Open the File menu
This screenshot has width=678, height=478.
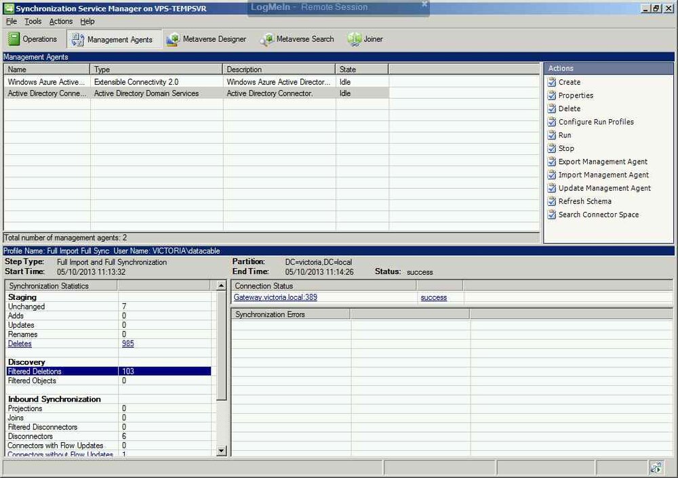[x=12, y=21]
